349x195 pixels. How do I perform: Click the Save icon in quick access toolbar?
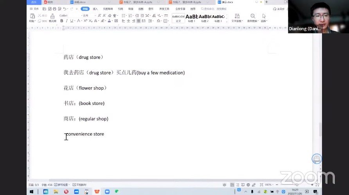tap(44, 9)
